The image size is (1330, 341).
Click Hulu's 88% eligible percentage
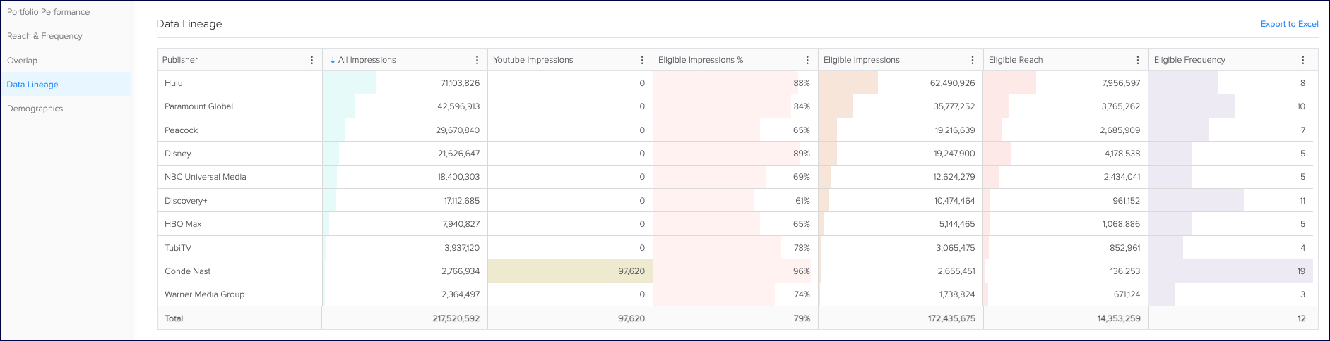tap(802, 83)
